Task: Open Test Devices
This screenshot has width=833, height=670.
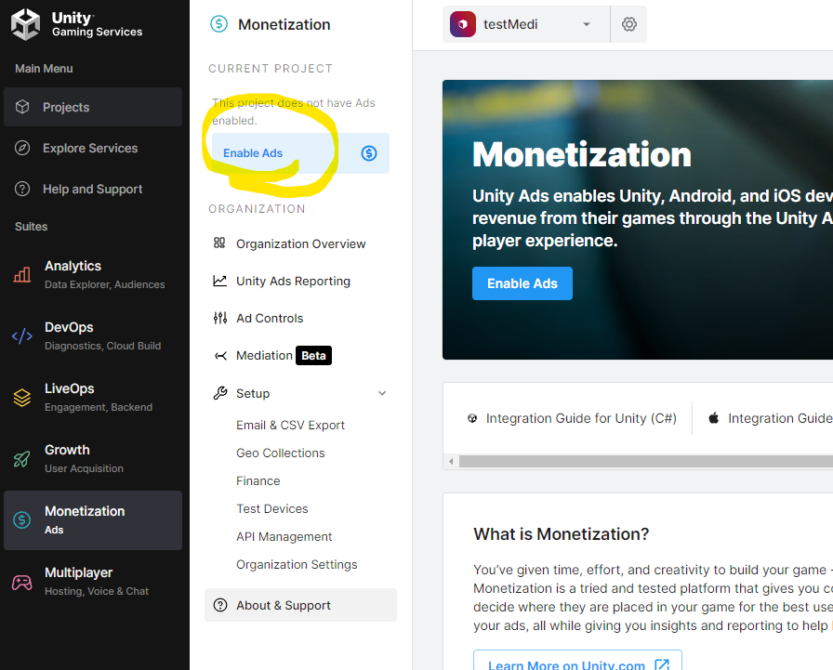Action: coord(272,508)
